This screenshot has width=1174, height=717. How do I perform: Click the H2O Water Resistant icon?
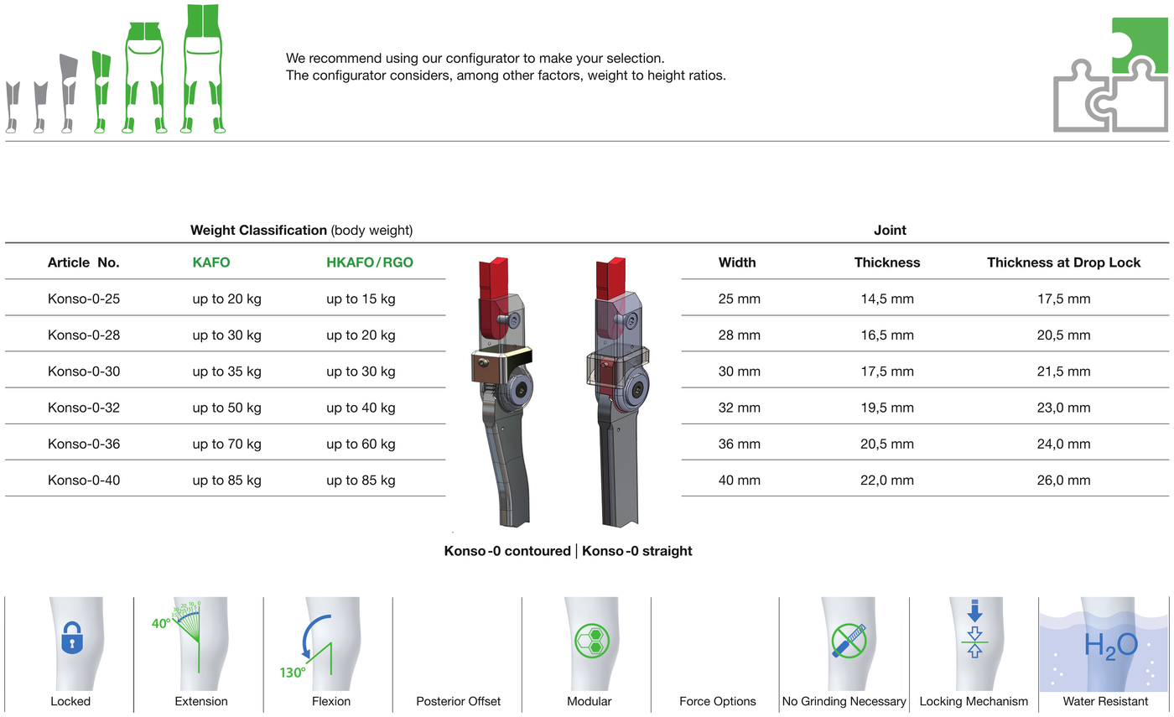[1110, 647]
